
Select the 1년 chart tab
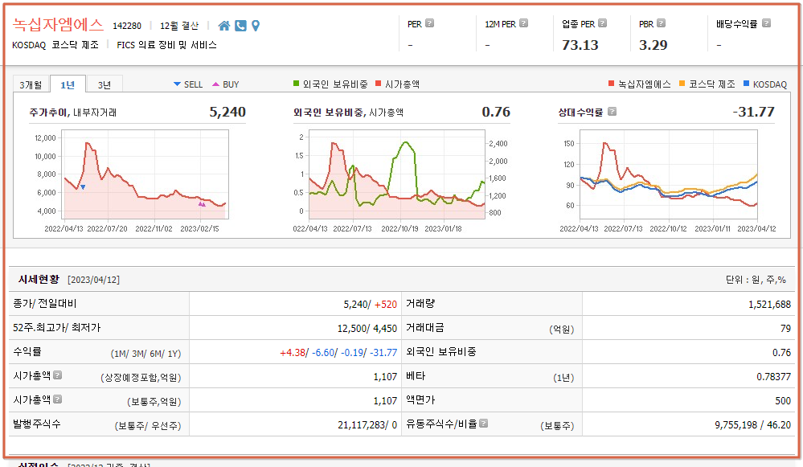pos(68,84)
